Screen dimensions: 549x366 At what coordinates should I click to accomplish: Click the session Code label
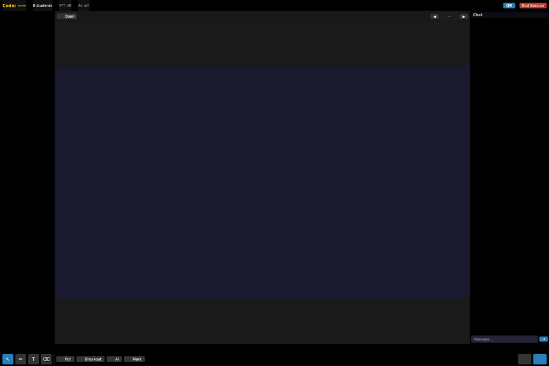14,5
